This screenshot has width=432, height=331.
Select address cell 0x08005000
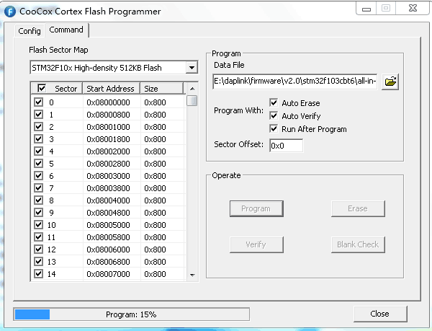[x=108, y=225]
